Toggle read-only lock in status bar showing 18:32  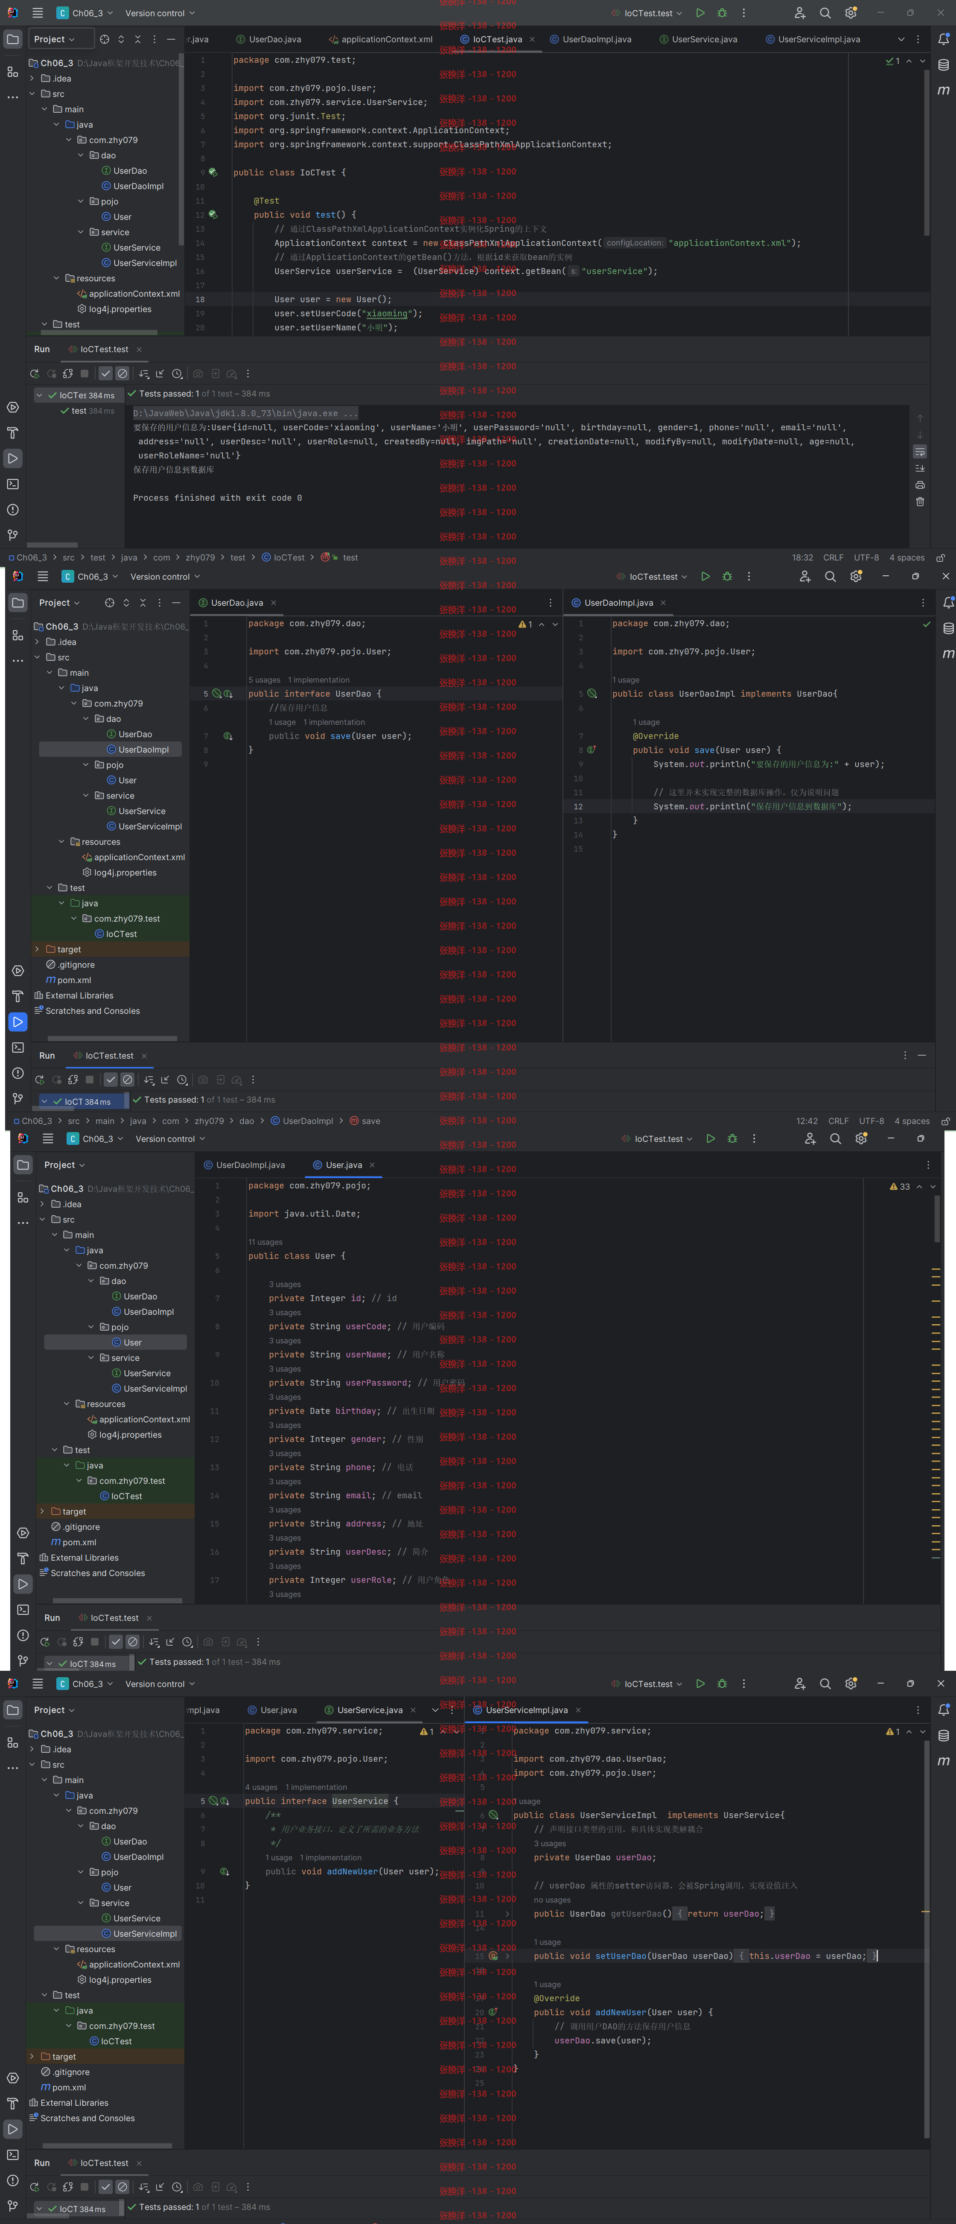tap(941, 558)
